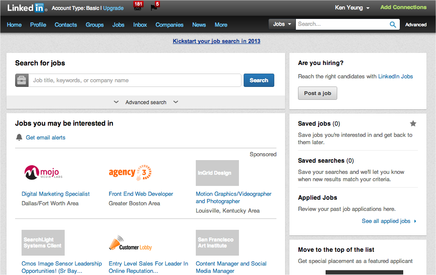436x275 pixels.
Task: Open the Jobs menu item
Action: click(x=118, y=25)
